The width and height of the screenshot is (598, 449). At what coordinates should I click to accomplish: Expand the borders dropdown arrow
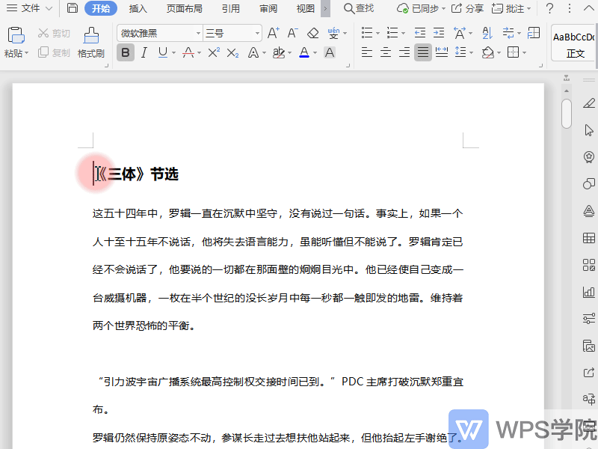(x=525, y=52)
